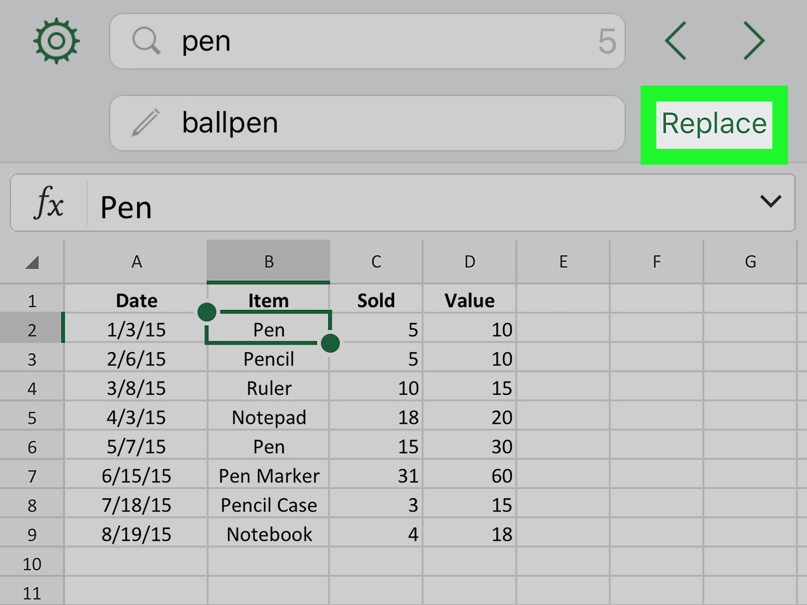Click the fx function icon
This screenshot has height=605, width=807.
pos(49,203)
